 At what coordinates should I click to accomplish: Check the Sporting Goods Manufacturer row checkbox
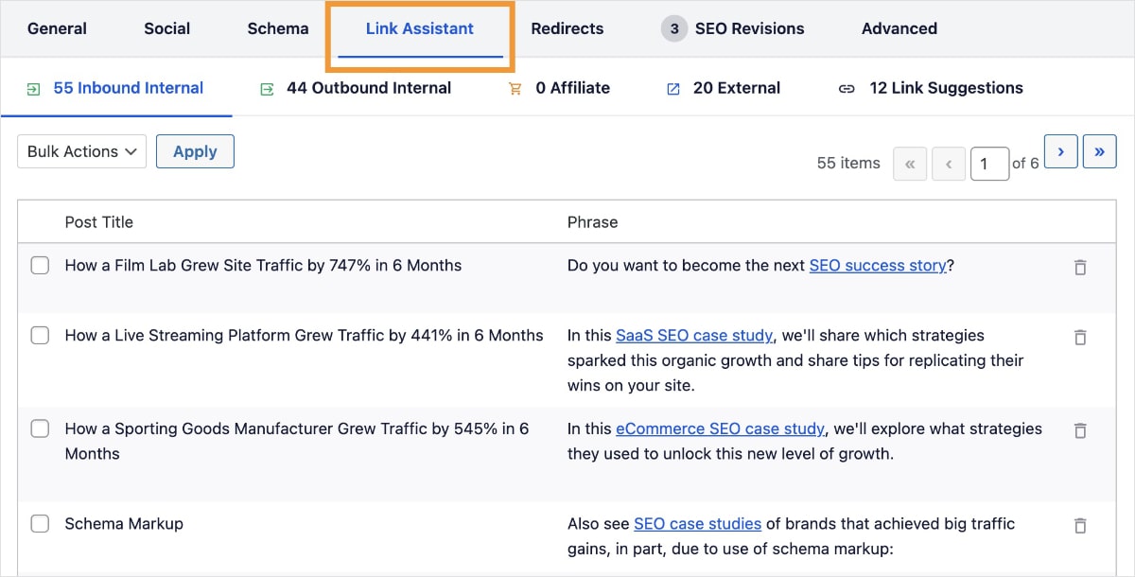point(40,428)
